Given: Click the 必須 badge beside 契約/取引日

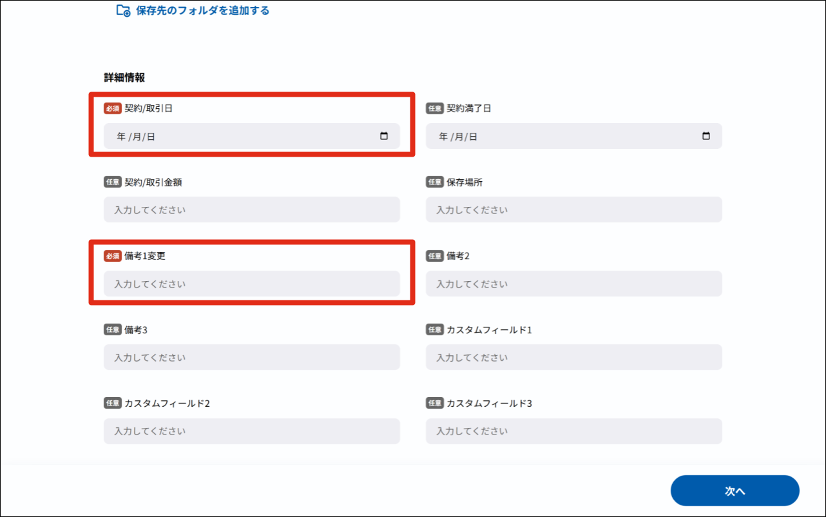Looking at the screenshot, I should [112, 108].
